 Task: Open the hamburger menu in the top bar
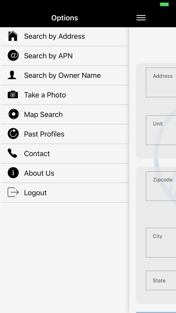[141, 18]
